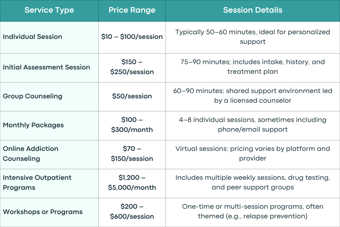340x227 pixels.
Task: Click the $50/session price cell
Action: point(132,96)
